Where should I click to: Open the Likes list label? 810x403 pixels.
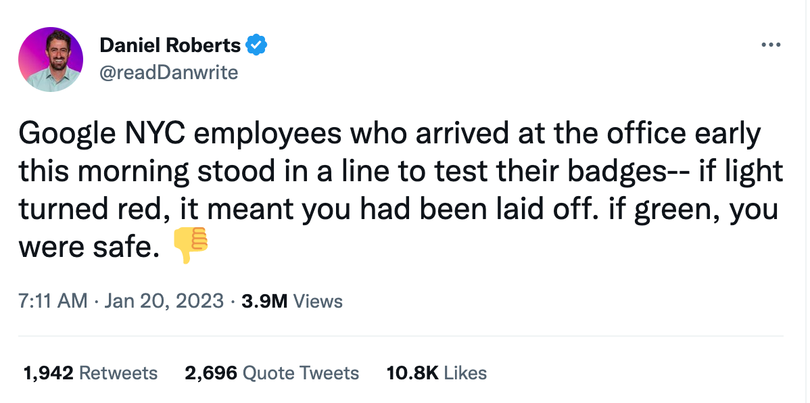tap(465, 373)
